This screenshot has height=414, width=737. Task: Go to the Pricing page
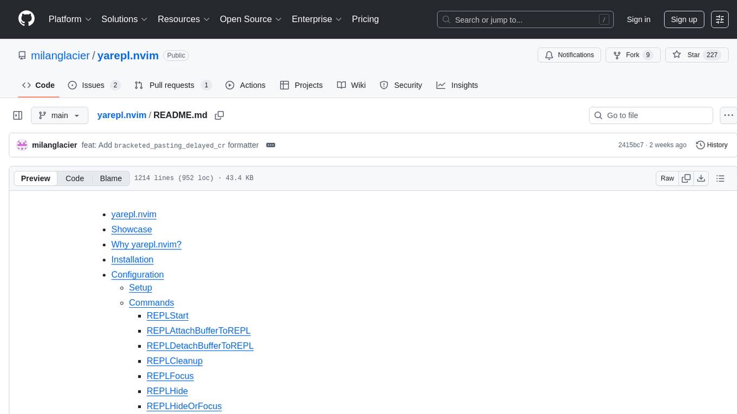pos(365,19)
